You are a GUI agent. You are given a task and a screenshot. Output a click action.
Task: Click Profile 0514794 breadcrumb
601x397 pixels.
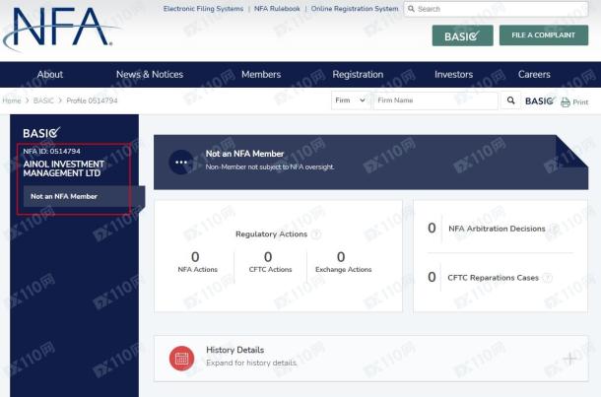pos(92,100)
